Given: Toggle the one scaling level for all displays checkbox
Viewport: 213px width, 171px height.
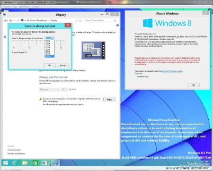Looking at the screenshot, I should pos(40,71).
